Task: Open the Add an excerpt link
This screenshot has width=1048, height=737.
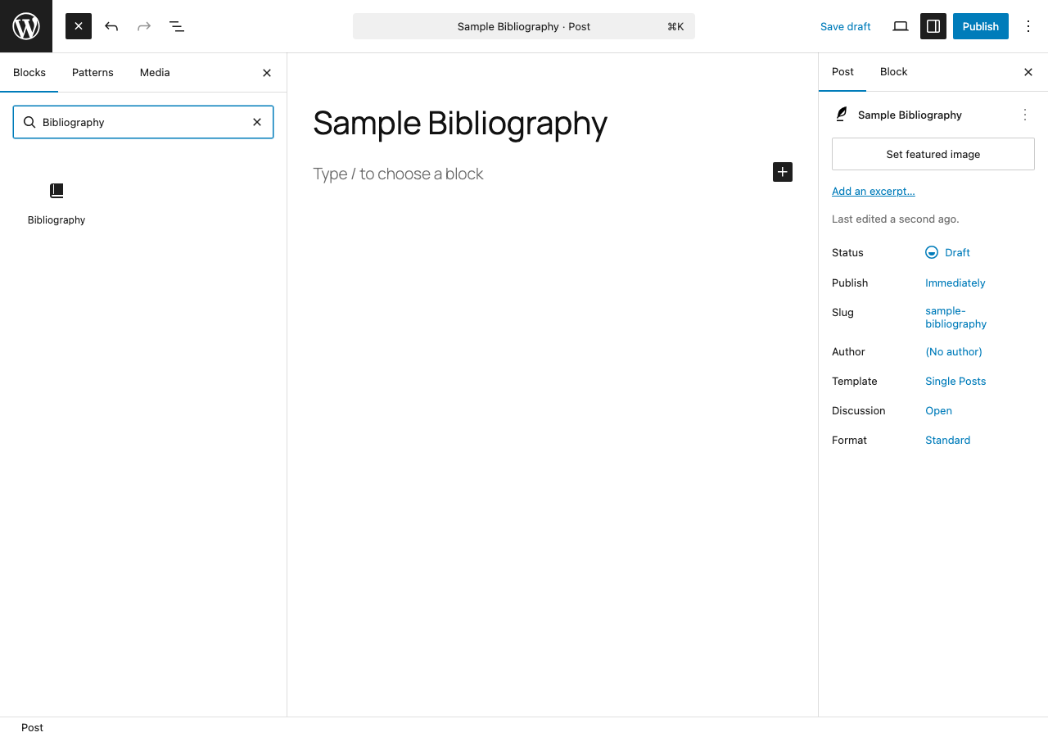Action: tap(873, 191)
